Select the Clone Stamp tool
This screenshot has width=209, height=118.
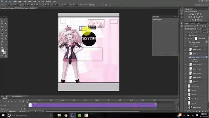tap(2, 33)
